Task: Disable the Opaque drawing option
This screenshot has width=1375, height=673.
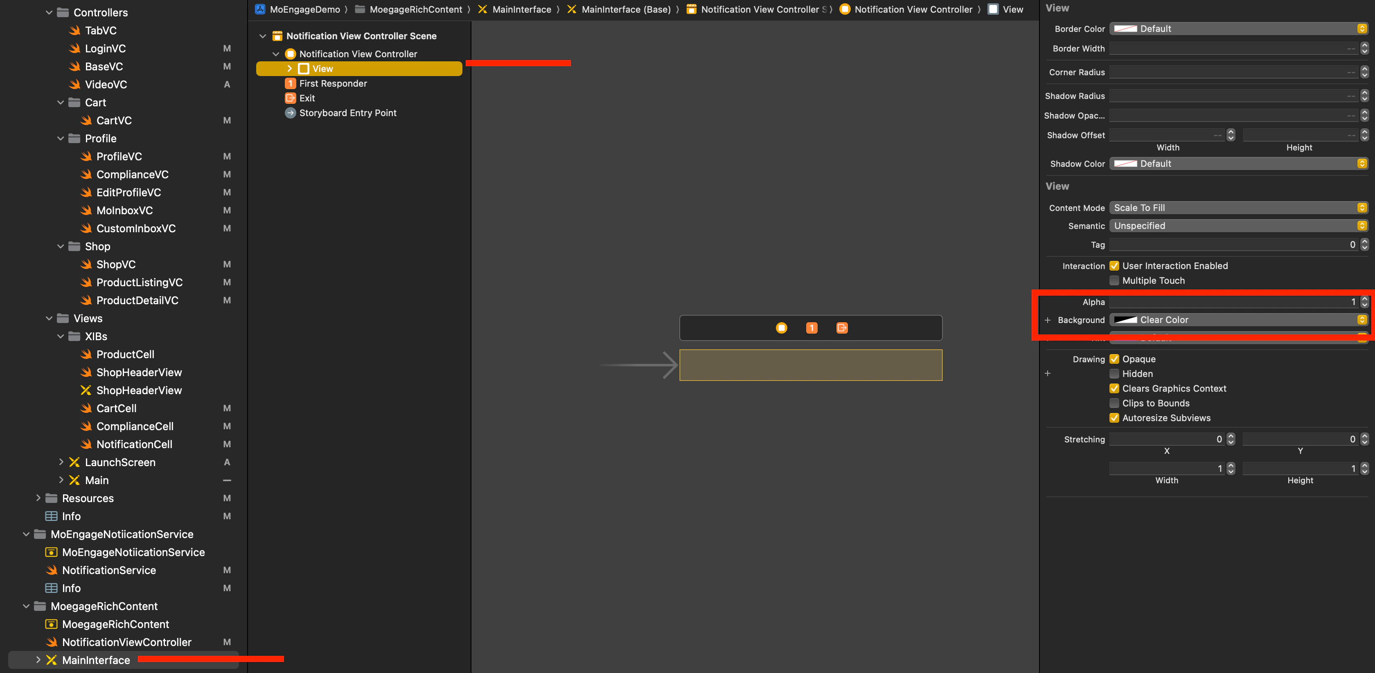Action: click(x=1114, y=359)
